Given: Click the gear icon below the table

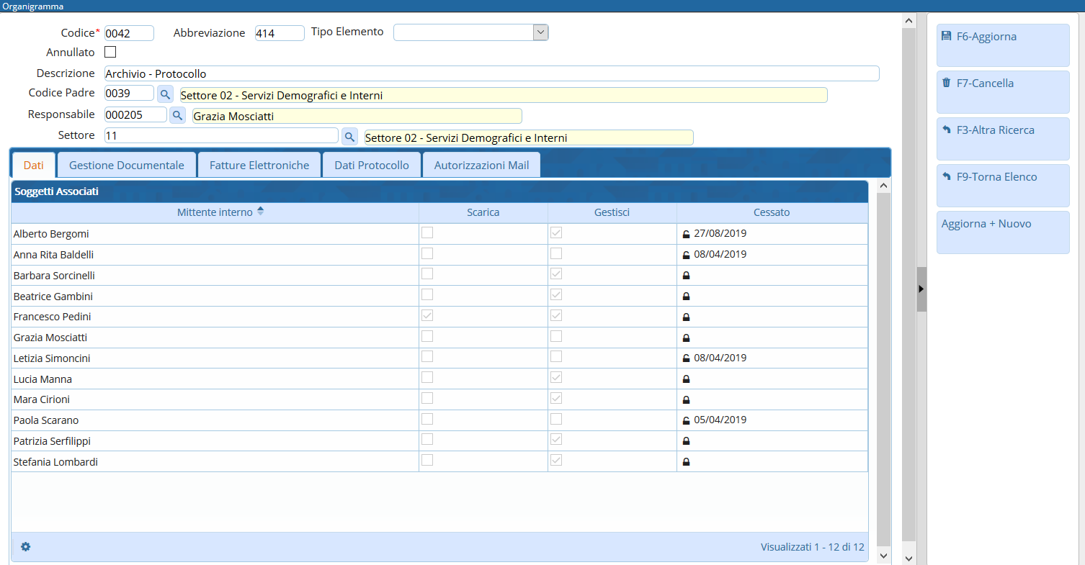Looking at the screenshot, I should pyautogui.click(x=26, y=547).
